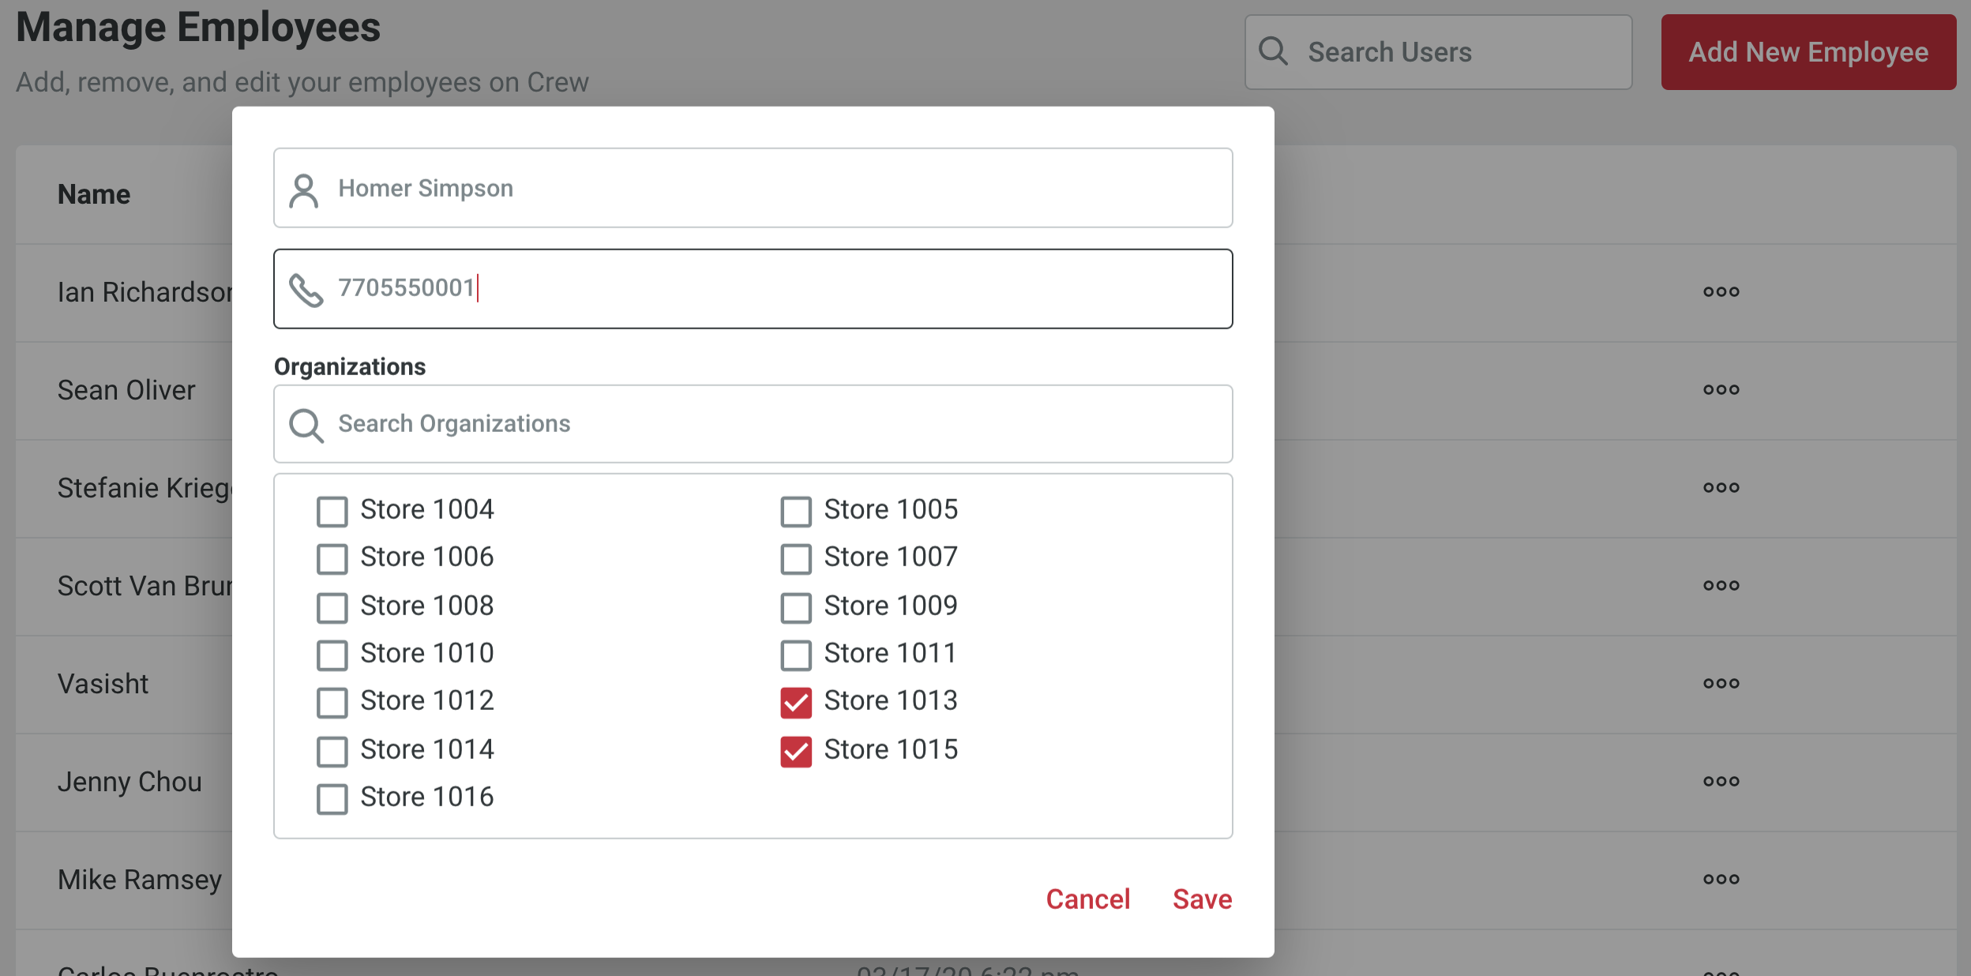Enable the Store 1014 checkbox
Image resolution: width=1971 pixels, height=976 pixels.
pos(332,752)
